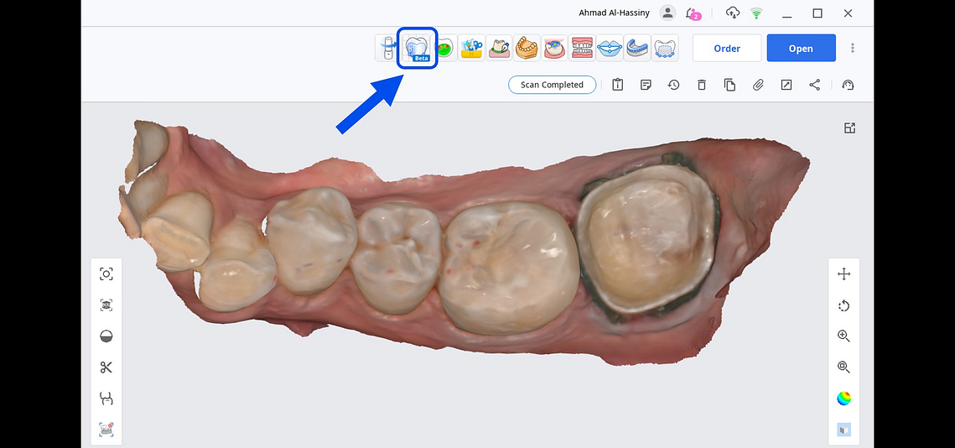955x448 pixels.
Task: Select the scissors trim tool
Action: point(106,367)
